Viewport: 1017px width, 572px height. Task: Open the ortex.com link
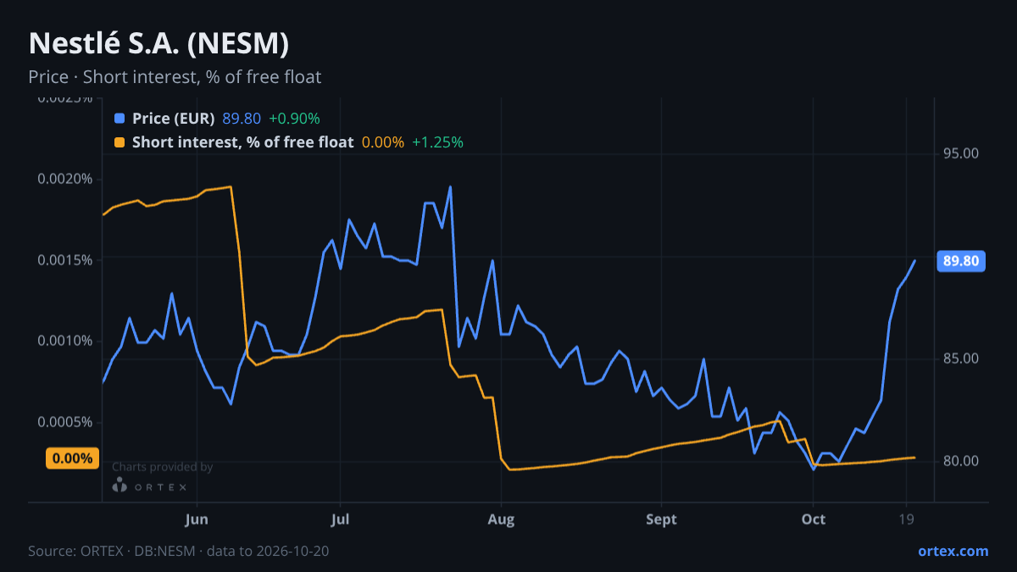point(953,551)
